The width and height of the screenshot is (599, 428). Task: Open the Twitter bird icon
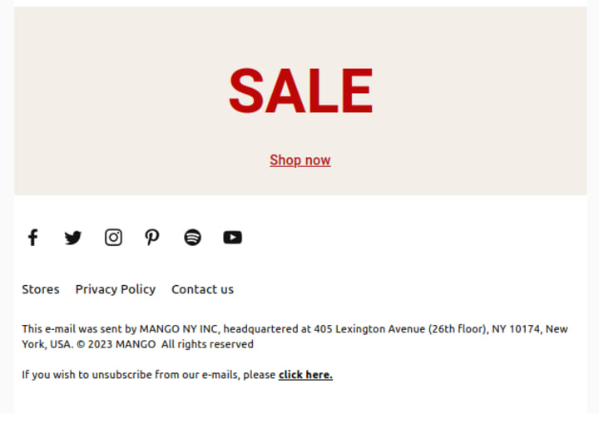click(x=73, y=238)
